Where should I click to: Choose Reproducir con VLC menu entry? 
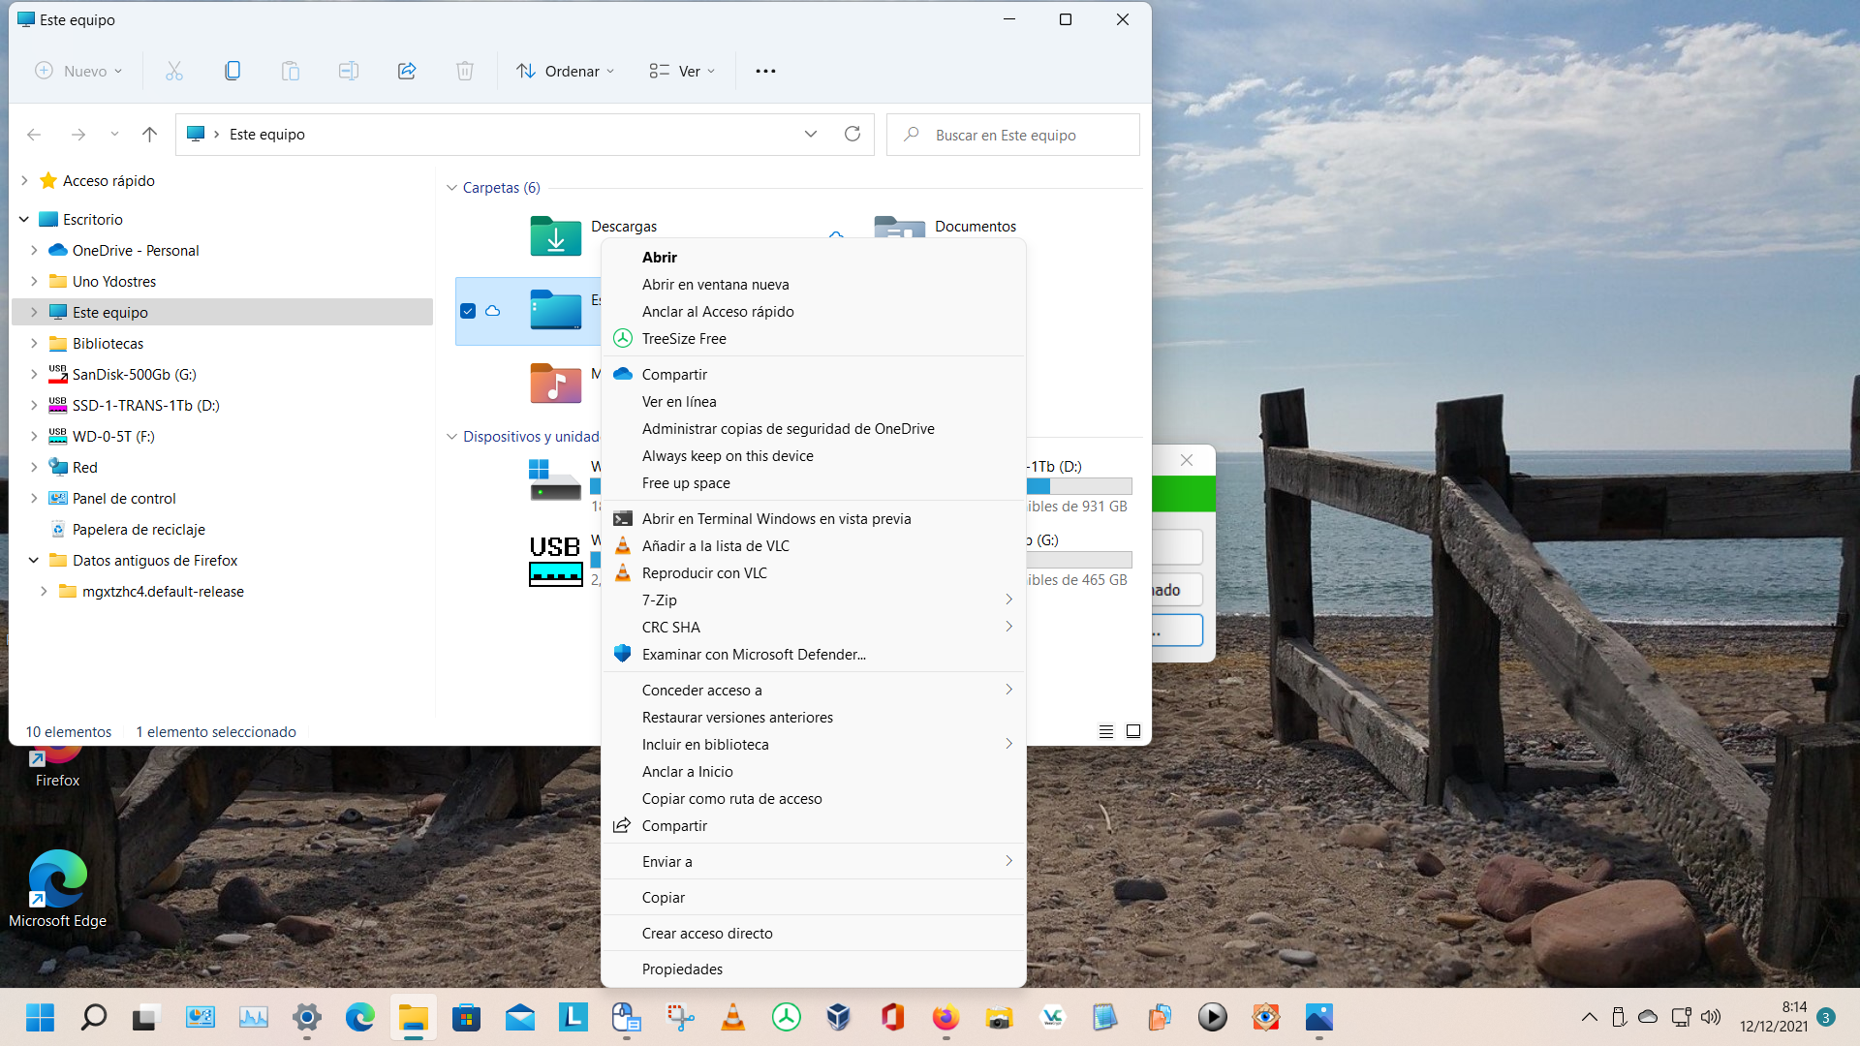coord(704,572)
